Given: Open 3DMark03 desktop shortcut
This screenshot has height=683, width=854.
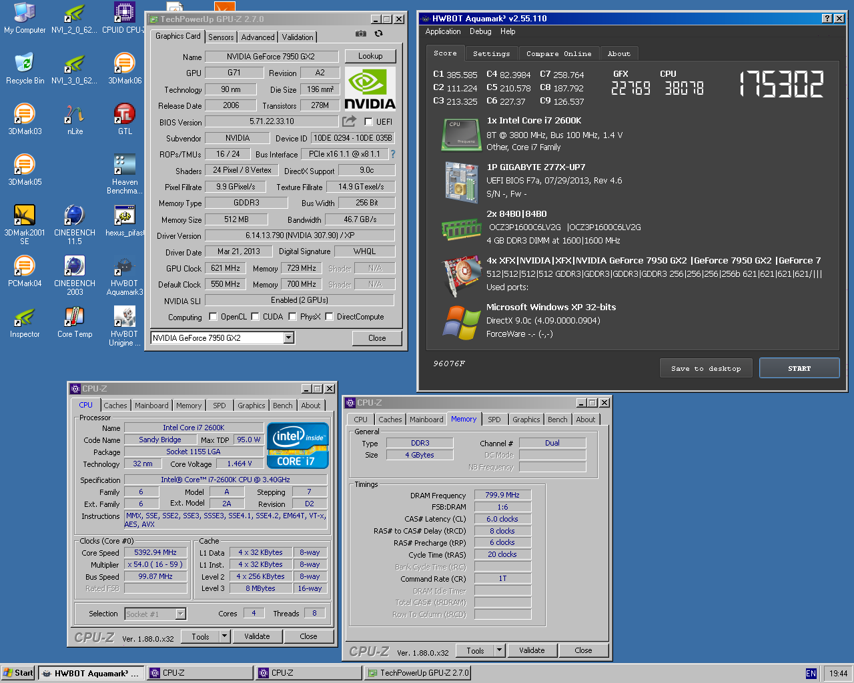Looking at the screenshot, I should coord(25,120).
